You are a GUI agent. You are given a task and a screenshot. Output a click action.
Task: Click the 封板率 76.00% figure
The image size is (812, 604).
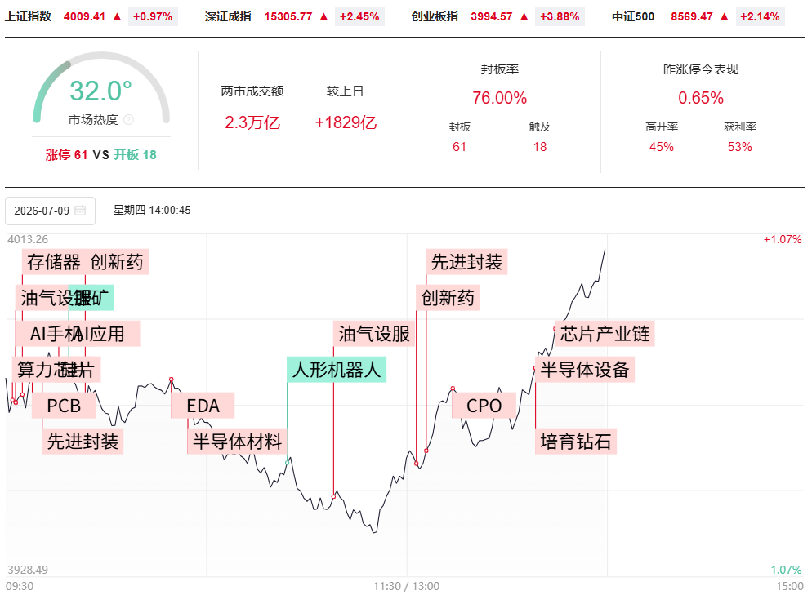(x=499, y=98)
